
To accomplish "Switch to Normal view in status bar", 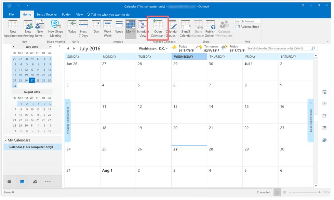I will click(x=277, y=192).
